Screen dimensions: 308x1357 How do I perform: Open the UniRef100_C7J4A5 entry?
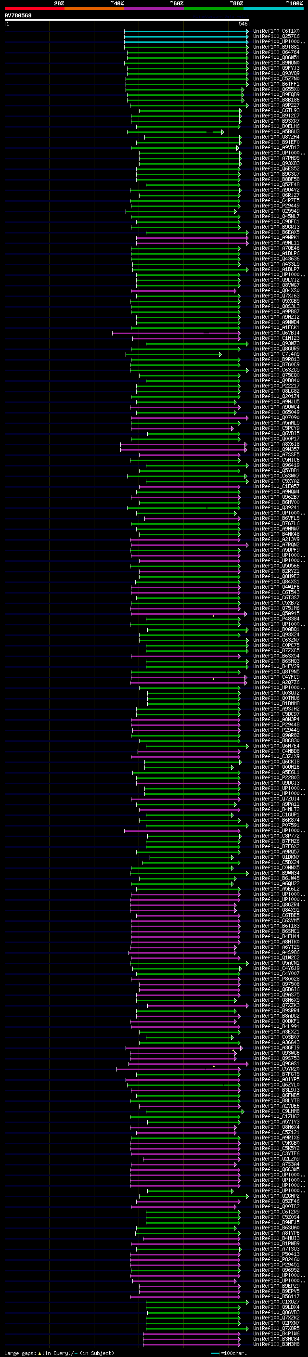pos(276,354)
